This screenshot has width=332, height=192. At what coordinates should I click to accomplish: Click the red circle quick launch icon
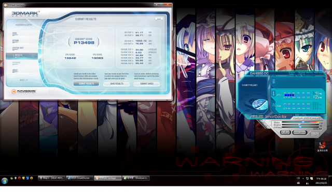click(x=19, y=178)
